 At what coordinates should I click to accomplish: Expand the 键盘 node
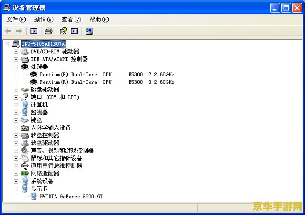click(x=16, y=120)
